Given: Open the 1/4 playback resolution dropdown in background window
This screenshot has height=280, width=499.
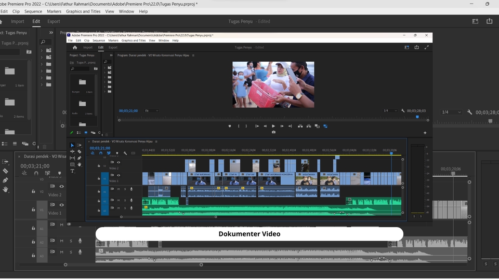Looking at the screenshot, I should (x=451, y=112).
